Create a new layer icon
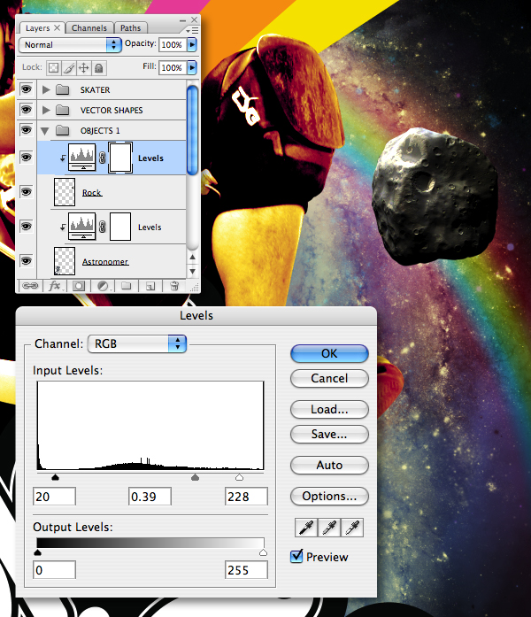 [x=150, y=286]
